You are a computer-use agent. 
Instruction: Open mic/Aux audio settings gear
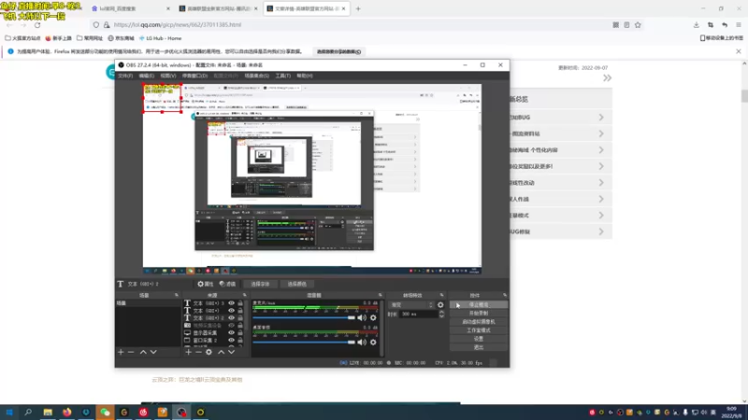(373, 317)
